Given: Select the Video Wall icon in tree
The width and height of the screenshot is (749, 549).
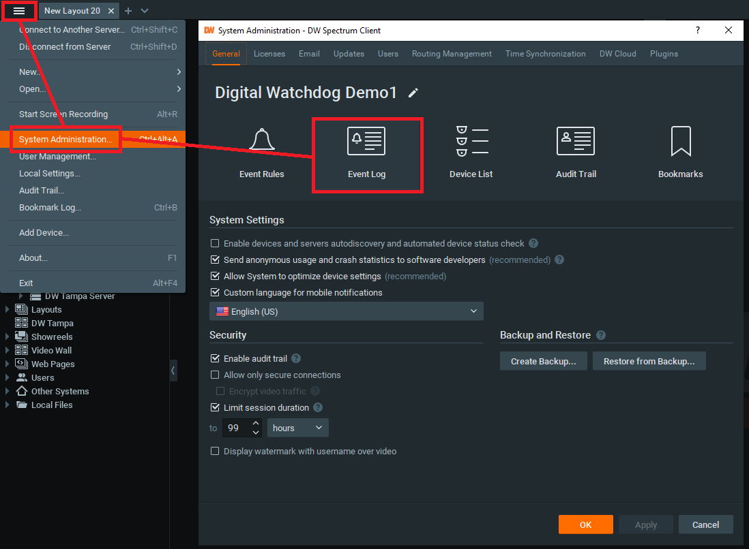Looking at the screenshot, I should [x=21, y=350].
